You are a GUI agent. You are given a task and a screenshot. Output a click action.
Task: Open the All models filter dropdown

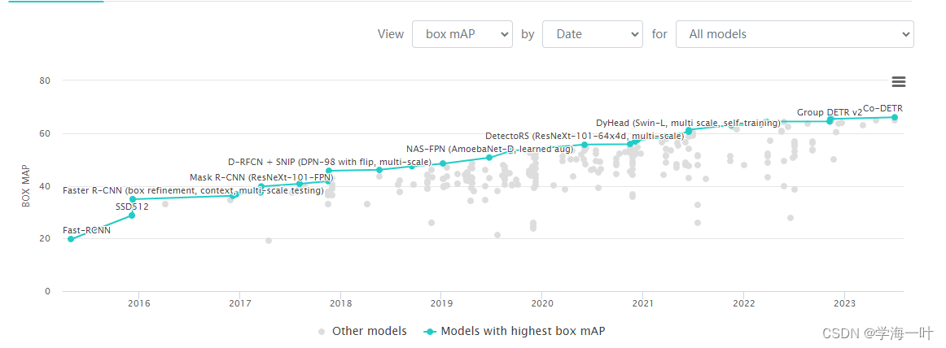(x=795, y=34)
